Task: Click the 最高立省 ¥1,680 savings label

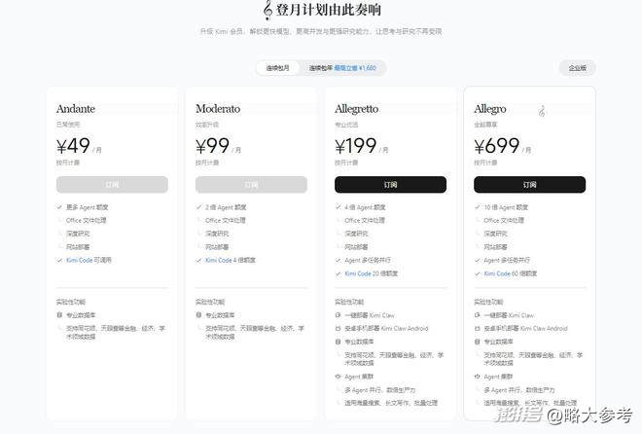Action: [x=357, y=68]
